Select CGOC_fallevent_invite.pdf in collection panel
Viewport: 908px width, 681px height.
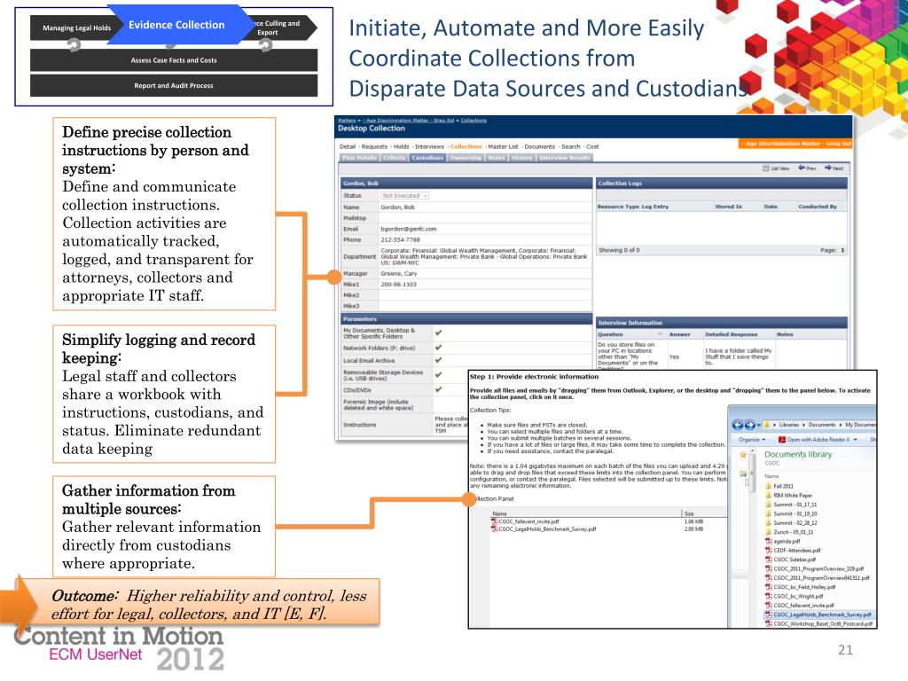click(525, 521)
